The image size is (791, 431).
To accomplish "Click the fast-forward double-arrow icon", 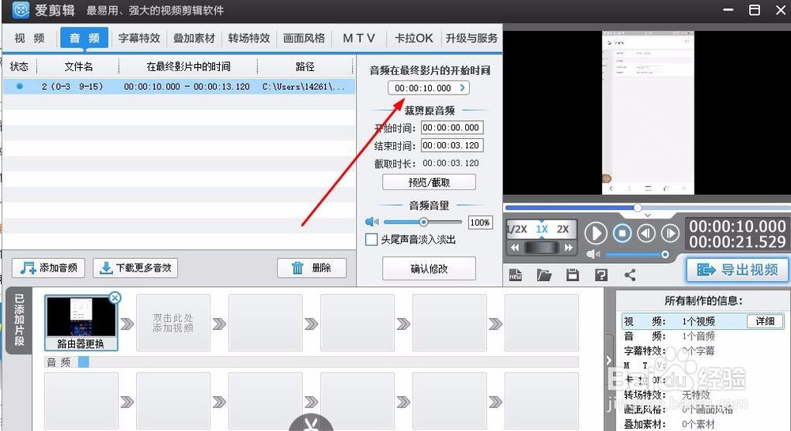I will tap(569, 248).
